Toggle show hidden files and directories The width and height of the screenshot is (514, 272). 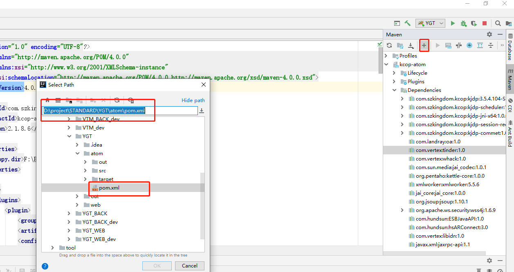point(131,100)
